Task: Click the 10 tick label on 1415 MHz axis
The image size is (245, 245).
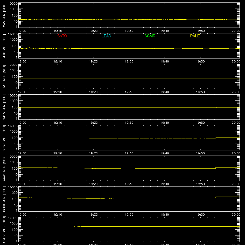Action: click(16, 113)
